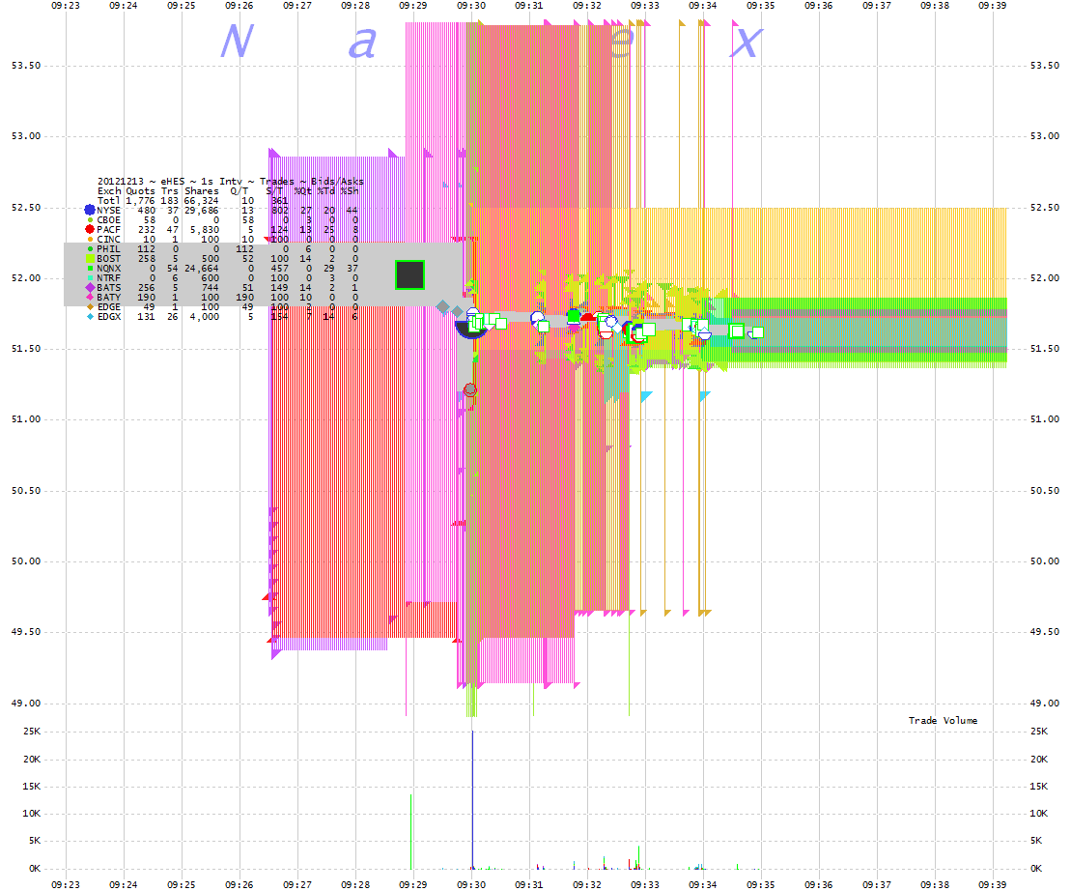Click the total quotes value 1,776
The image size is (1071, 891).
click(x=140, y=201)
